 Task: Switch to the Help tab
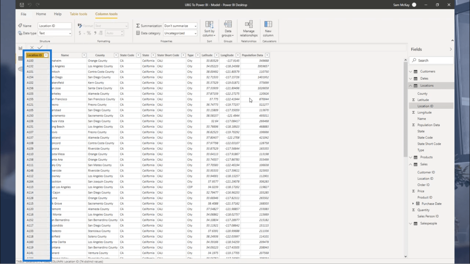pyautogui.click(x=58, y=14)
